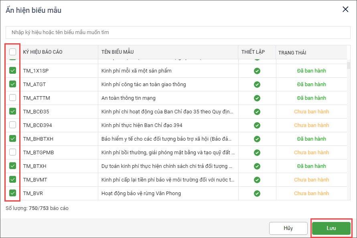Click the KÝ HIỆU BÁO CÁO column header

click(43, 52)
